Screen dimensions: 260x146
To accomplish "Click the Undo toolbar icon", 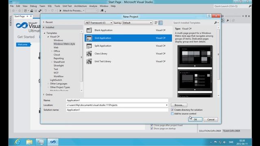I will [45, 11].
